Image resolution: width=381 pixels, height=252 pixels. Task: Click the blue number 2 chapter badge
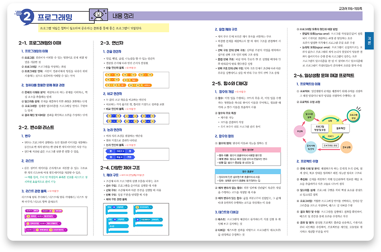click(27, 17)
